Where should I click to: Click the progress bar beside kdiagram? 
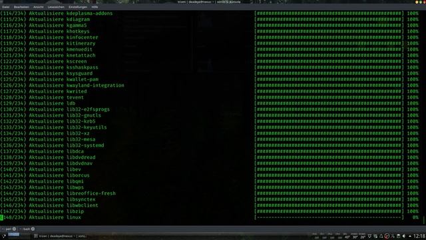(329, 19)
